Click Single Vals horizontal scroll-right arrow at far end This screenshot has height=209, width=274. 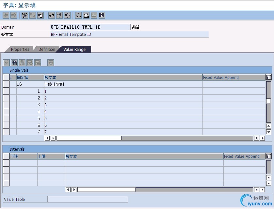tap(262, 138)
